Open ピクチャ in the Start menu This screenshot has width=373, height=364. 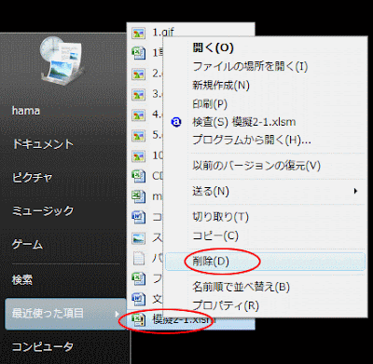pyautogui.click(x=33, y=178)
